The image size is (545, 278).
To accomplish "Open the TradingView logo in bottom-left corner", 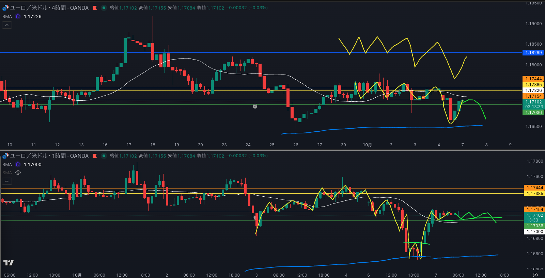I will 8,263.
